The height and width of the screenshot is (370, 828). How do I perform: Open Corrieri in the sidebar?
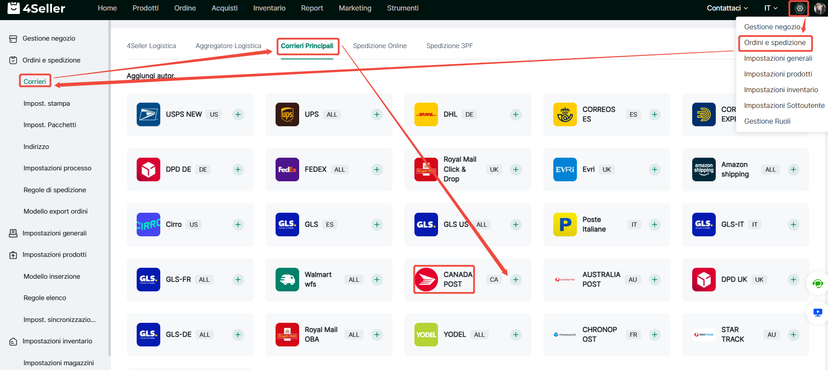(x=35, y=82)
